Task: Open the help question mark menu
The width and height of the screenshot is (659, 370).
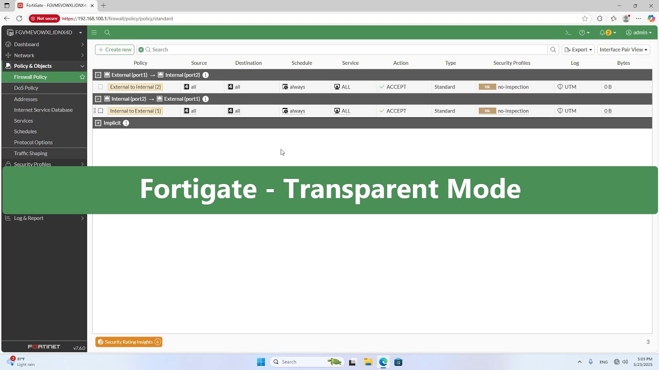Action: tap(584, 32)
